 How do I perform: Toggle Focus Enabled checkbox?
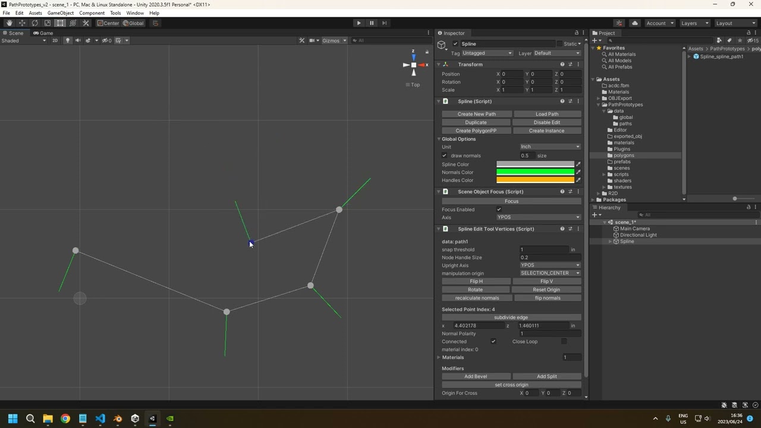pyautogui.click(x=499, y=209)
